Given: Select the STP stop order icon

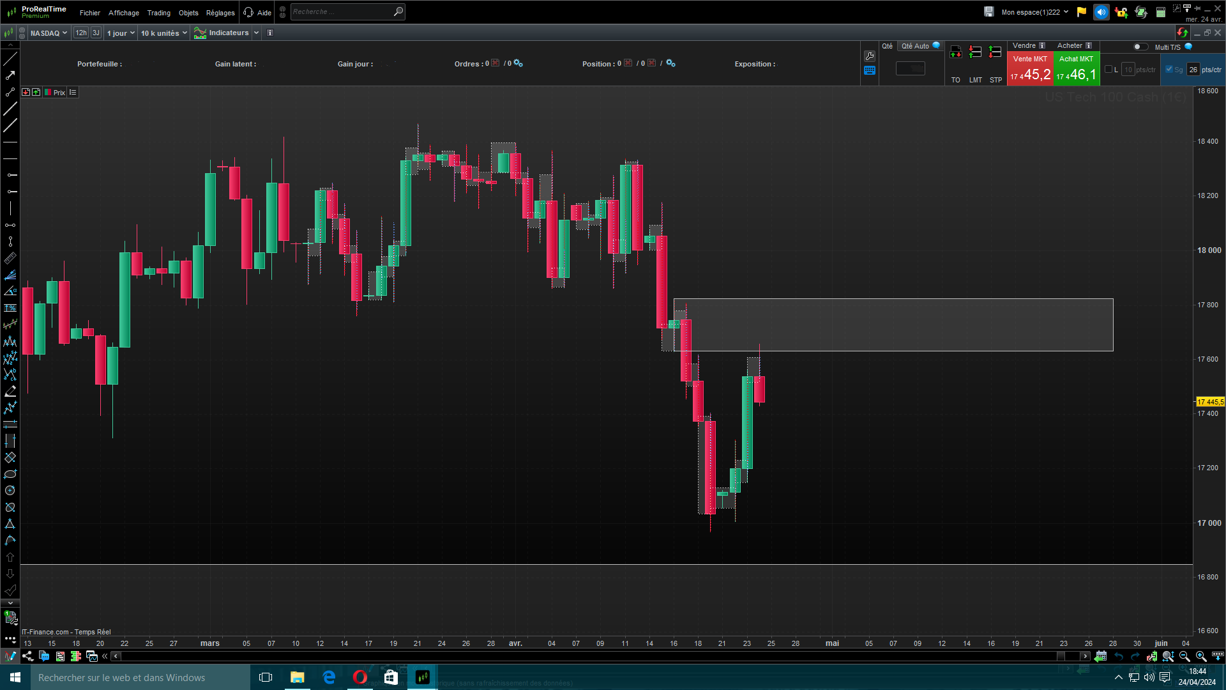Looking at the screenshot, I should tap(995, 52).
